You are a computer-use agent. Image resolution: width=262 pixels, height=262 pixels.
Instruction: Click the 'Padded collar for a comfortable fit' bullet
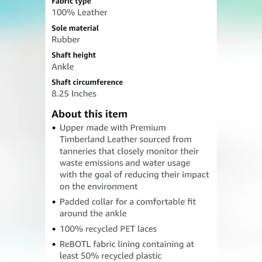(128, 202)
